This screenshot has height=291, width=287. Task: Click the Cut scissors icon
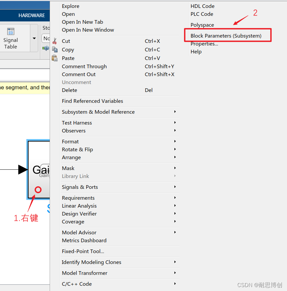55,41
